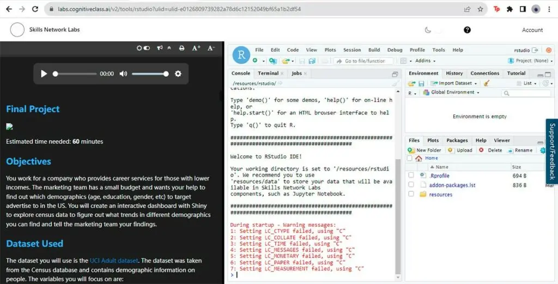Bookmark this page with the star icon
This screenshot has width=558, height=284.
[x=481, y=9]
